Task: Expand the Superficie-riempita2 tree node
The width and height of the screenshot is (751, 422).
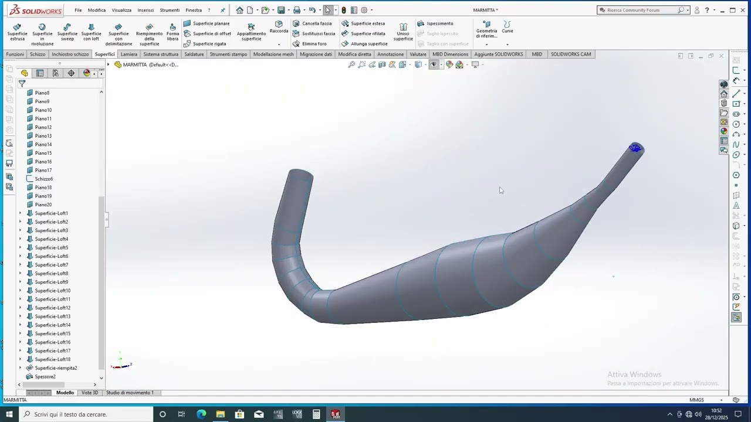Action: pyautogui.click(x=21, y=368)
